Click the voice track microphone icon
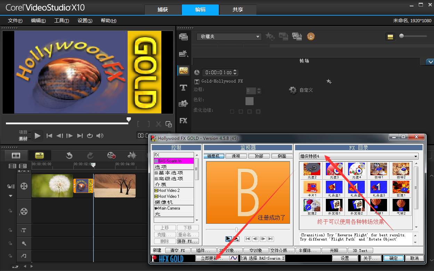This screenshot has height=271, width=434. 24,243
